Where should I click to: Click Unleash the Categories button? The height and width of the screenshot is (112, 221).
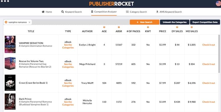click(x=174, y=22)
